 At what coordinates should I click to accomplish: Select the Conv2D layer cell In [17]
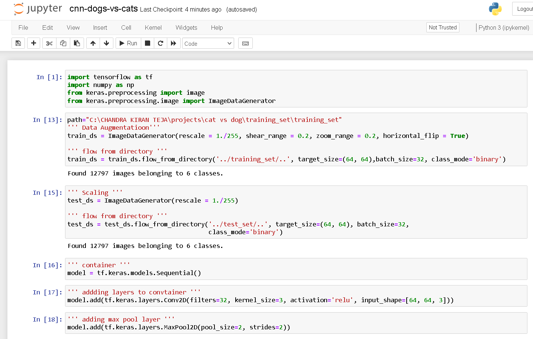point(296,296)
